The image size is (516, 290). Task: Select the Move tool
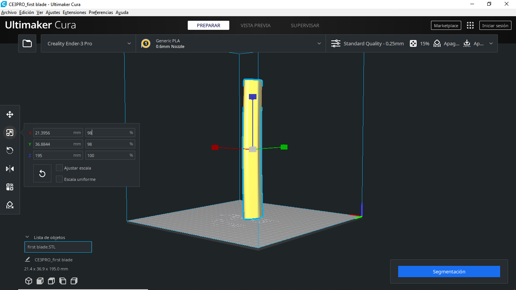(10, 114)
